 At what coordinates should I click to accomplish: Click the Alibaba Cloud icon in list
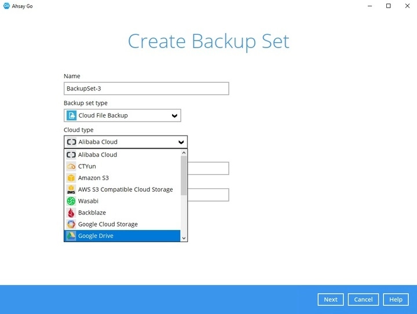click(71, 155)
